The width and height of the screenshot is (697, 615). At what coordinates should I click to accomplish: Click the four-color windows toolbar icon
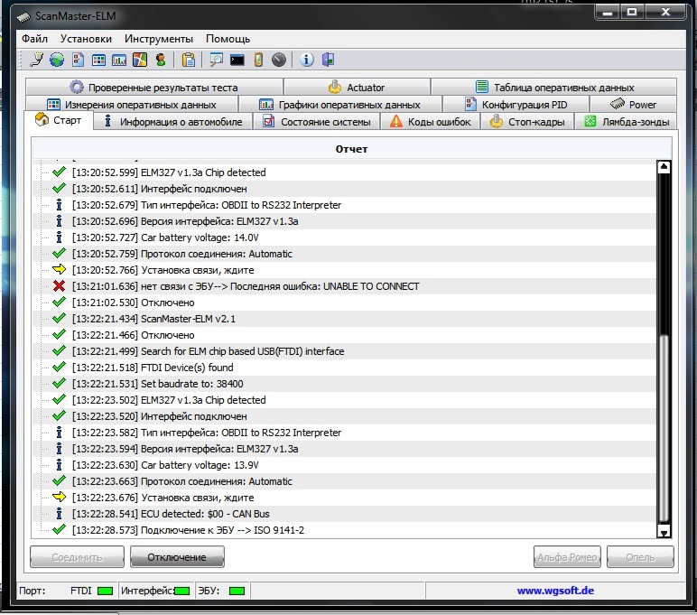point(140,60)
